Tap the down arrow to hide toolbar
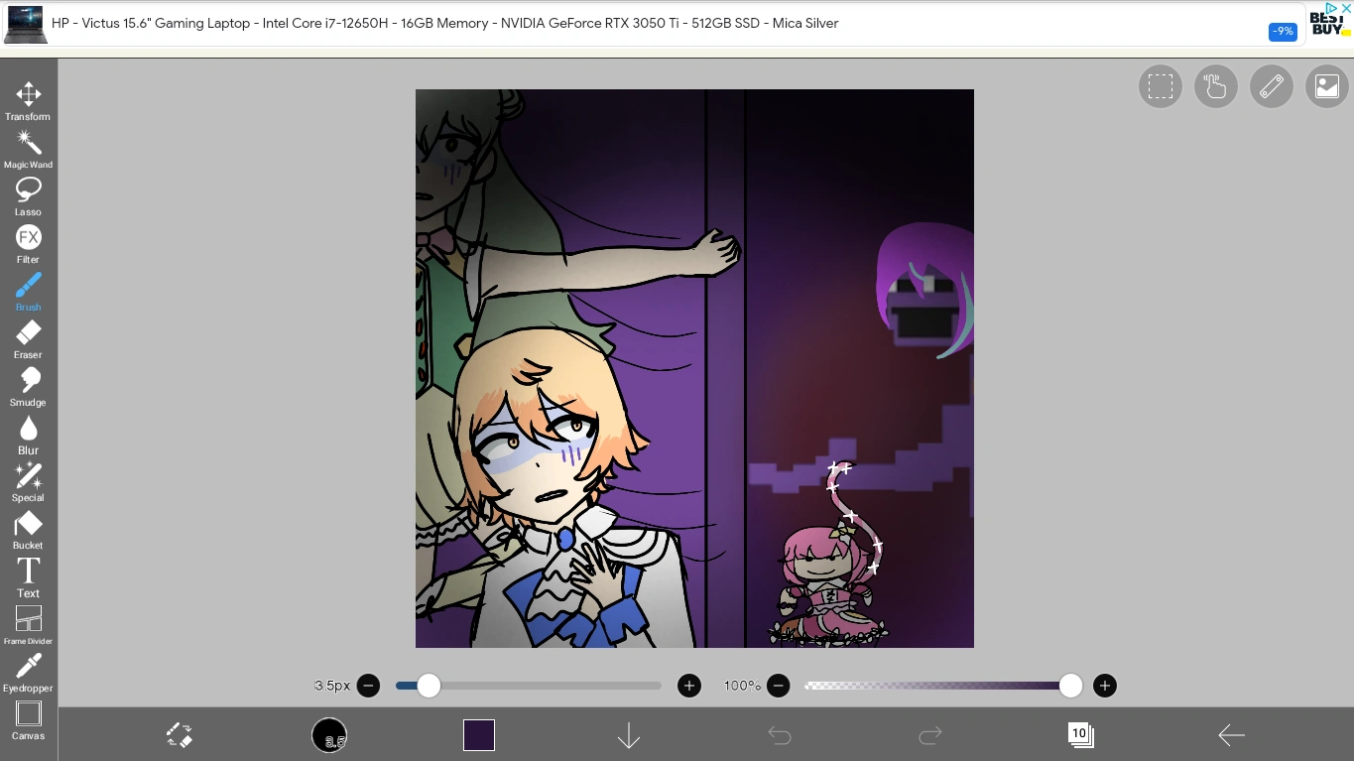This screenshot has width=1354, height=761. click(x=629, y=735)
